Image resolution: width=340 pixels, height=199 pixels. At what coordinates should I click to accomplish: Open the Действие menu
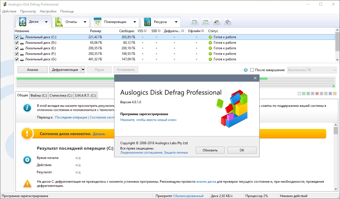point(9,11)
